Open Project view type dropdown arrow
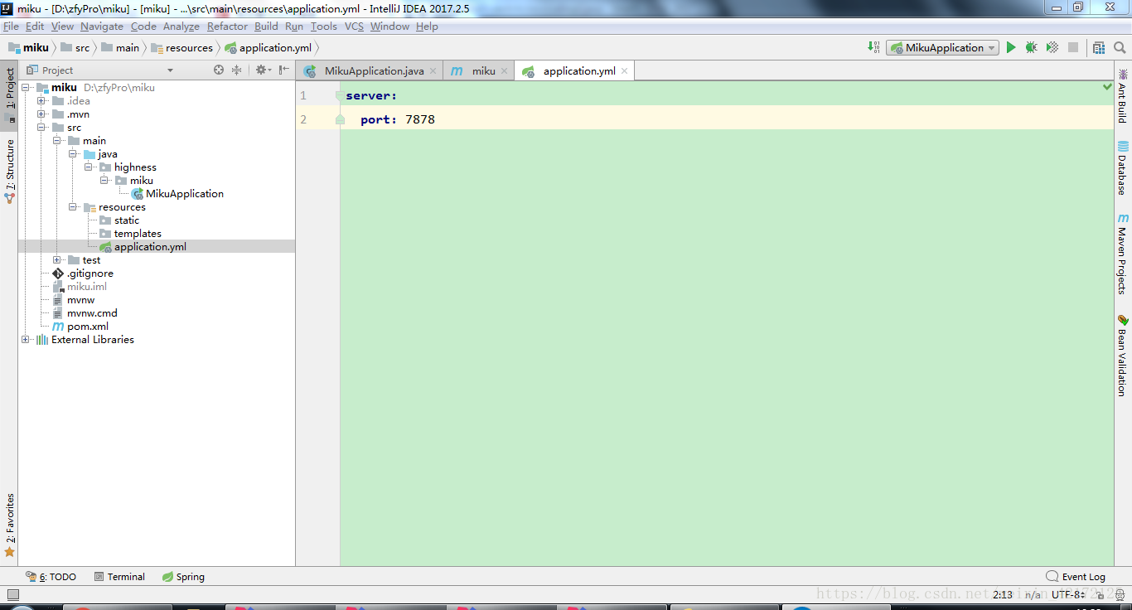 tap(170, 70)
